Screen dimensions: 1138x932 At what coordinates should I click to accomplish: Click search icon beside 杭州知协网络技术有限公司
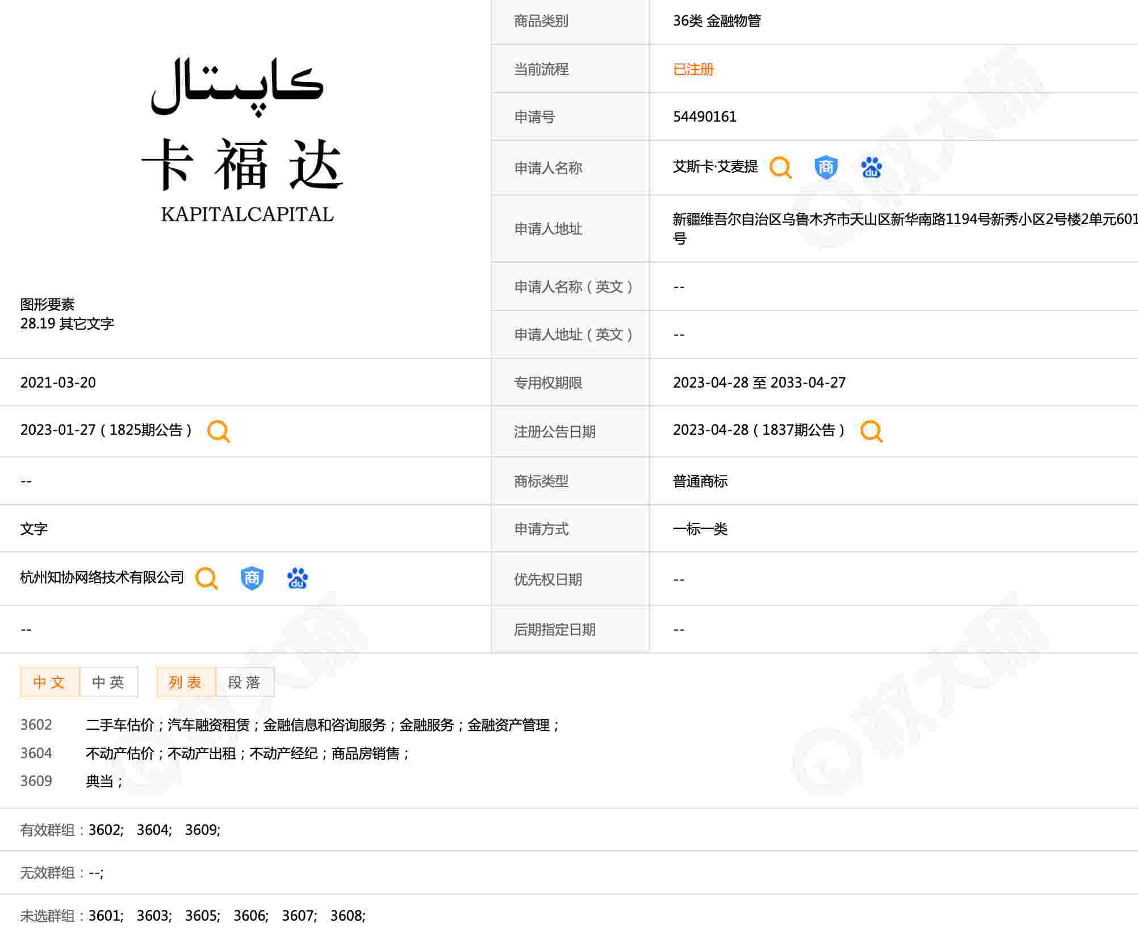(207, 579)
